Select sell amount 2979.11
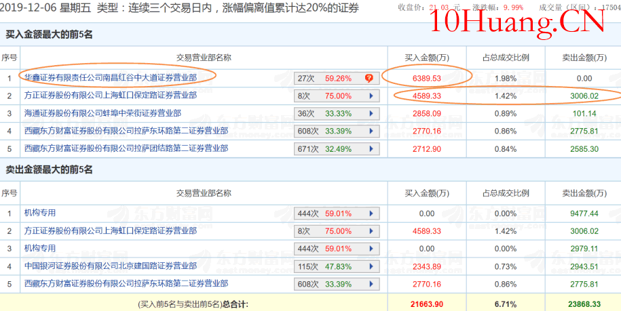The image size is (621, 311). (584, 249)
